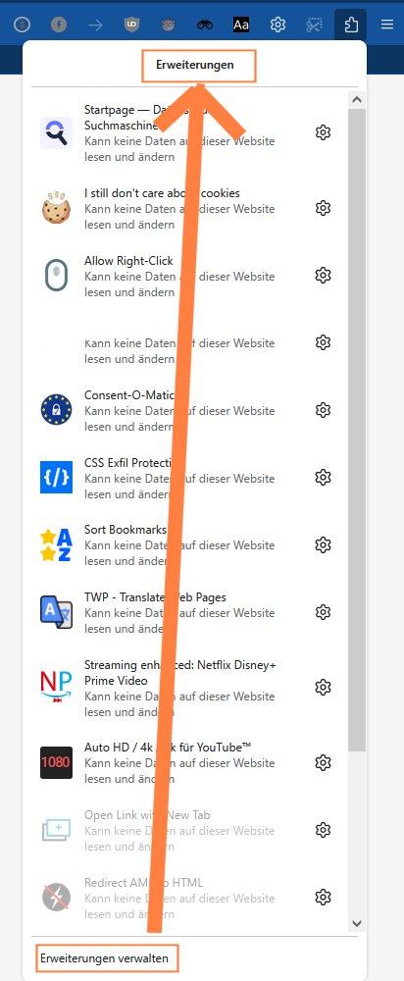The image size is (404, 981).
Task: Select the Auto HD / 4k für YouTube name
Action: click(x=168, y=749)
